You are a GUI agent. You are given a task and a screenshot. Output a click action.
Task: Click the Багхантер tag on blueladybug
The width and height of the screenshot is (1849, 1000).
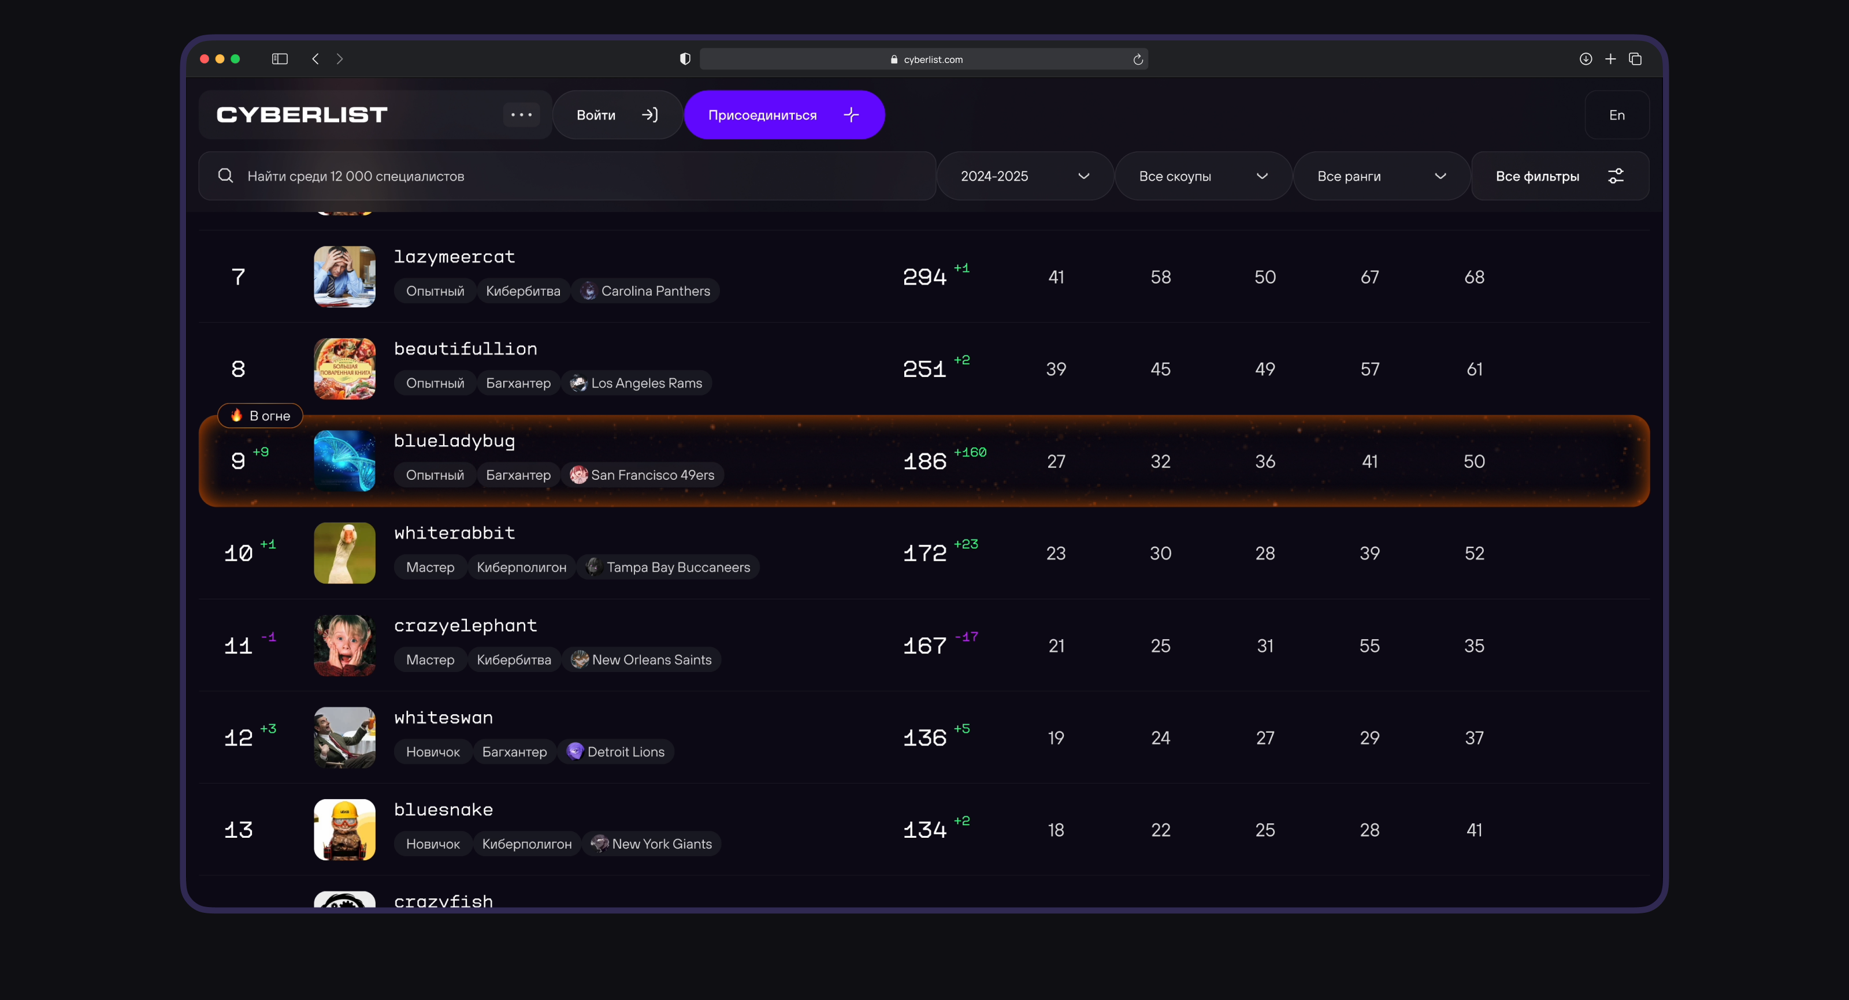[518, 475]
